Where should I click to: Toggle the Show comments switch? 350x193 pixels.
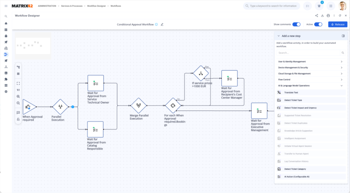(296, 24)
